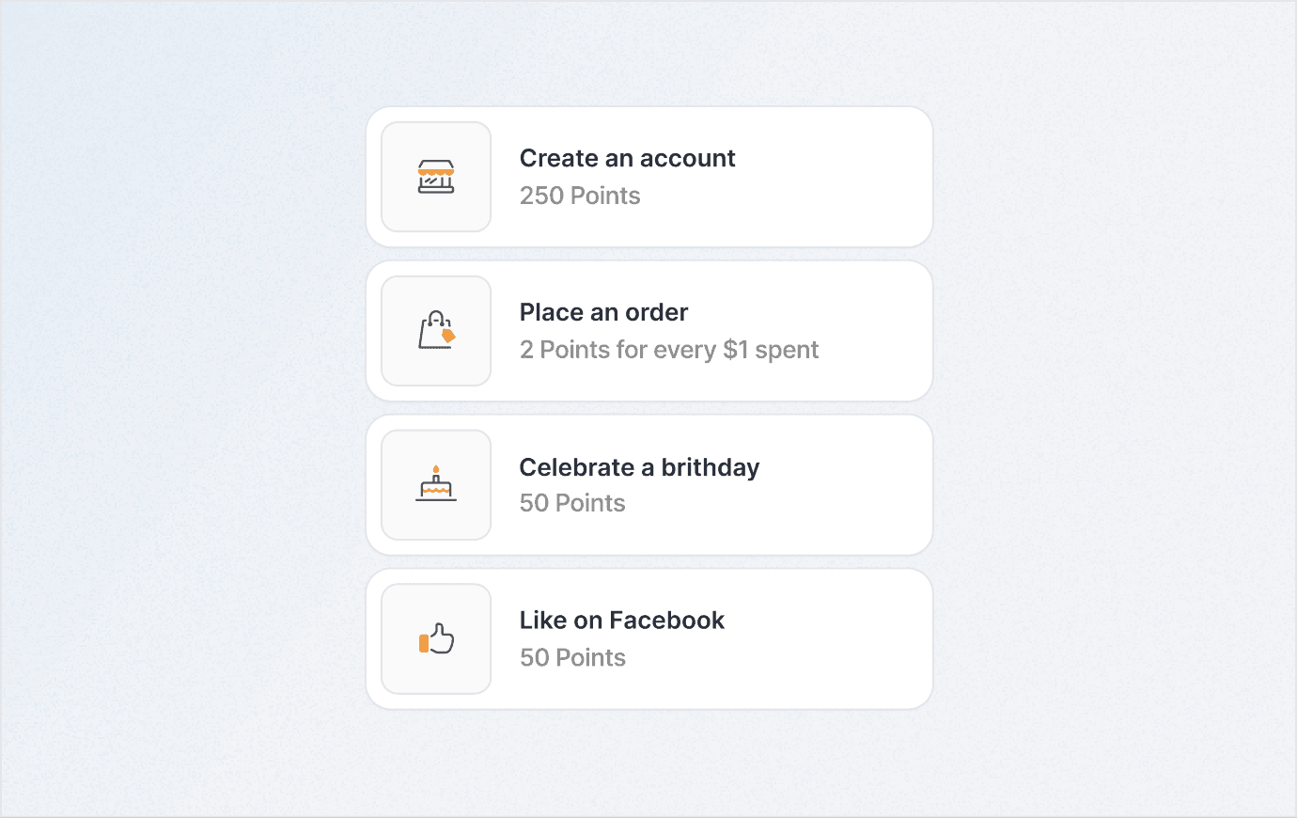Screen dimensions: 1297x818
Task: Open the Like on Facebook reward card
Action: tap(649, 639)
